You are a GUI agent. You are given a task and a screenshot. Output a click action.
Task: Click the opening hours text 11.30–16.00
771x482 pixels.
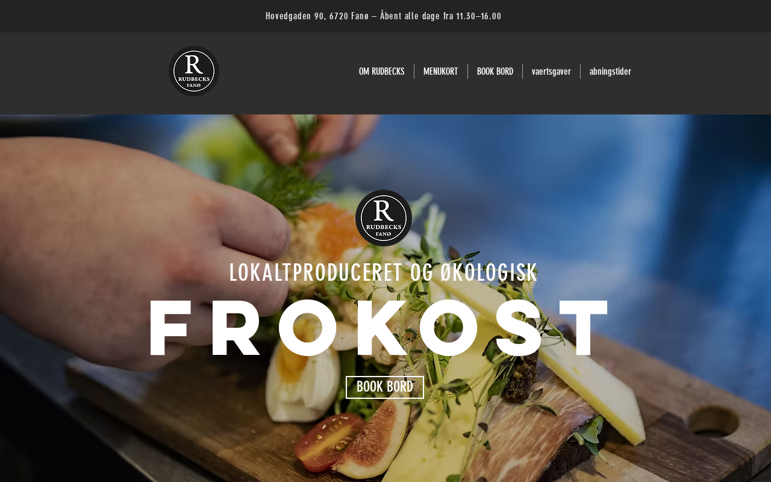point(479,16)
